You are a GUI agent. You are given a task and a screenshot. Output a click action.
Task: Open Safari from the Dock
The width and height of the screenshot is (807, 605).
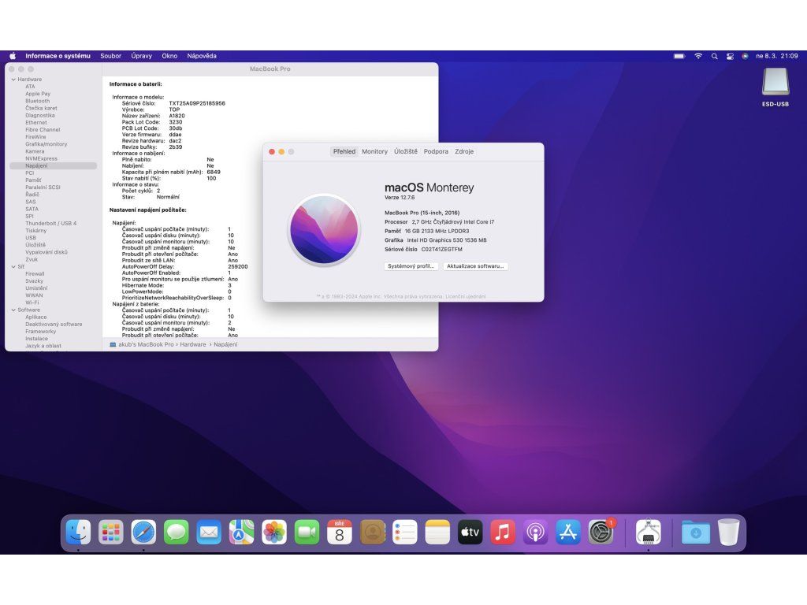pyautogui.click(x=143, y=533)
